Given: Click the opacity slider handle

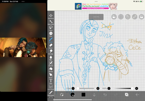Looking at the screenshot, I should tap(132, 89).
